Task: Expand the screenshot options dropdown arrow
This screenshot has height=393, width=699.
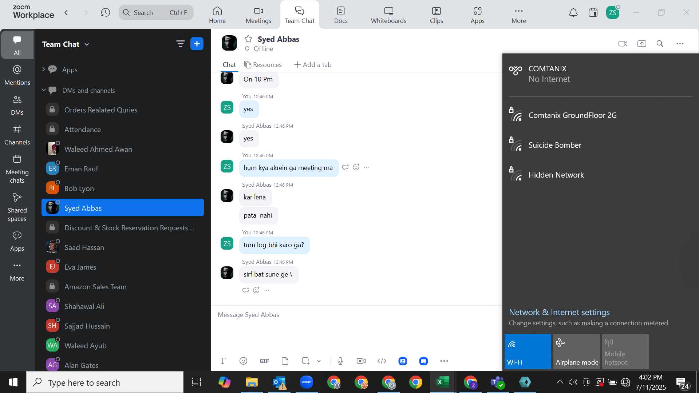Action: click(319, 361)
